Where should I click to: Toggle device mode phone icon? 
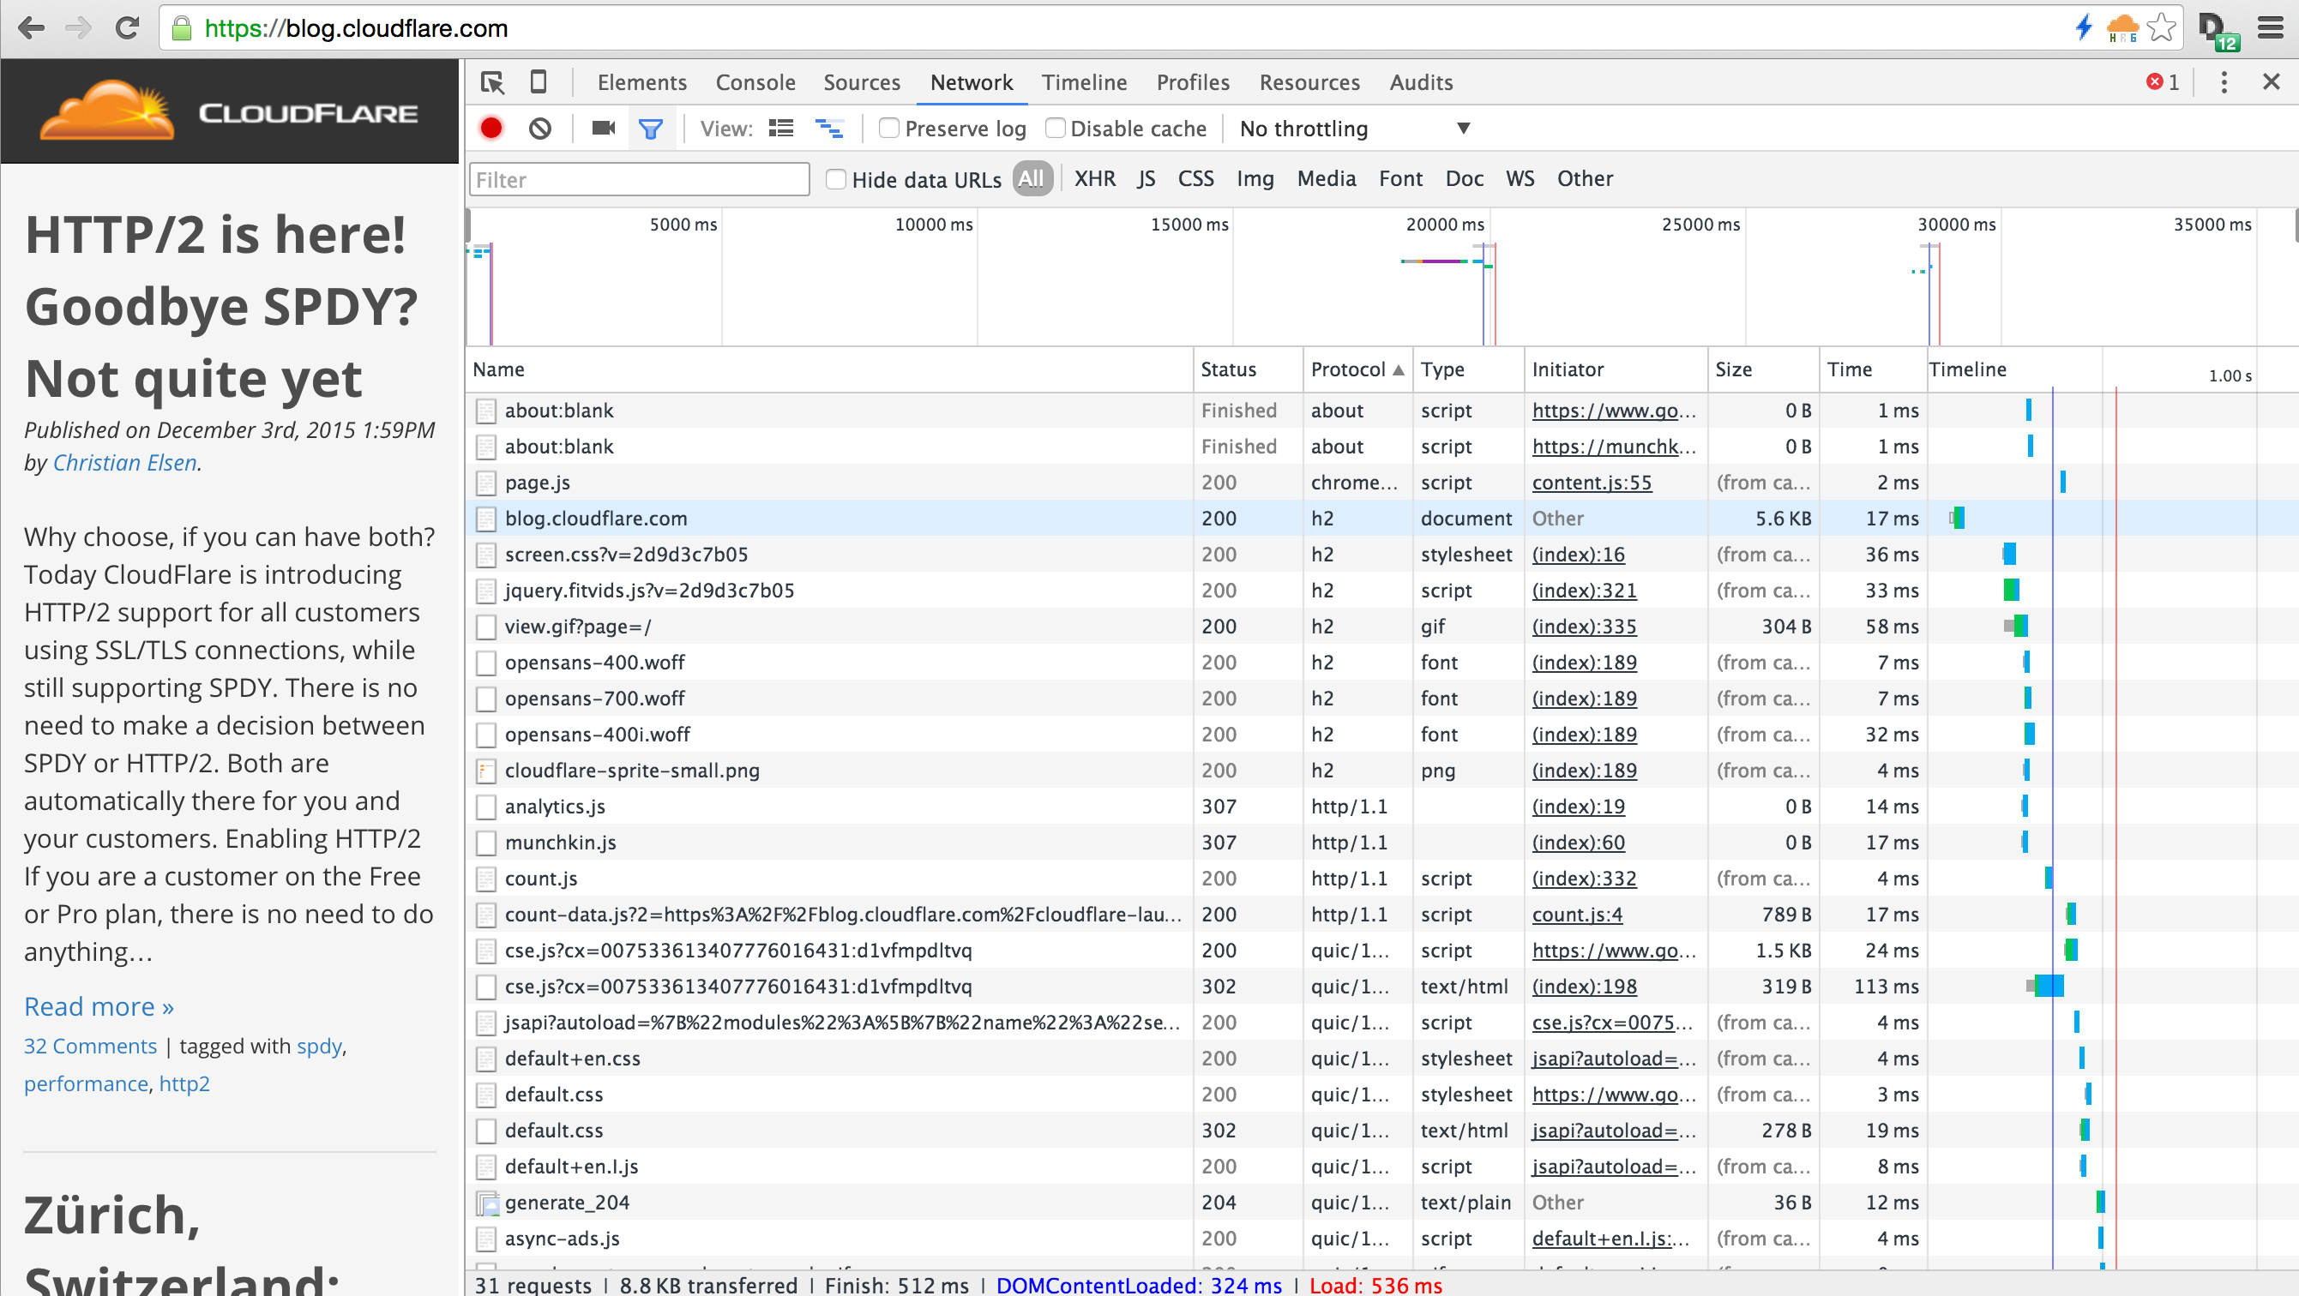click(539, 82)
